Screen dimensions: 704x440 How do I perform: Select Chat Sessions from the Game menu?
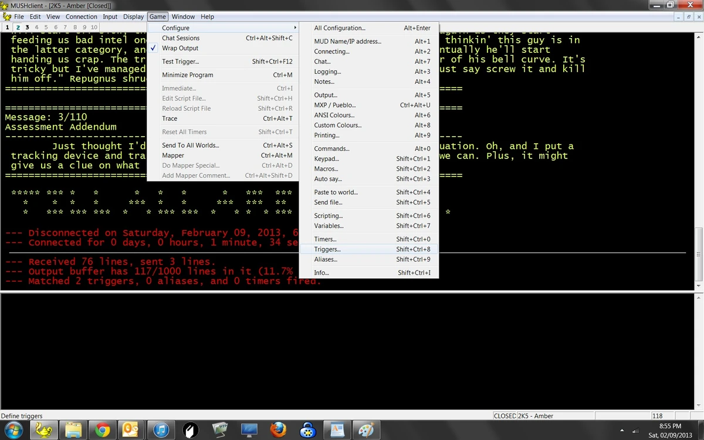coord(182,38)
